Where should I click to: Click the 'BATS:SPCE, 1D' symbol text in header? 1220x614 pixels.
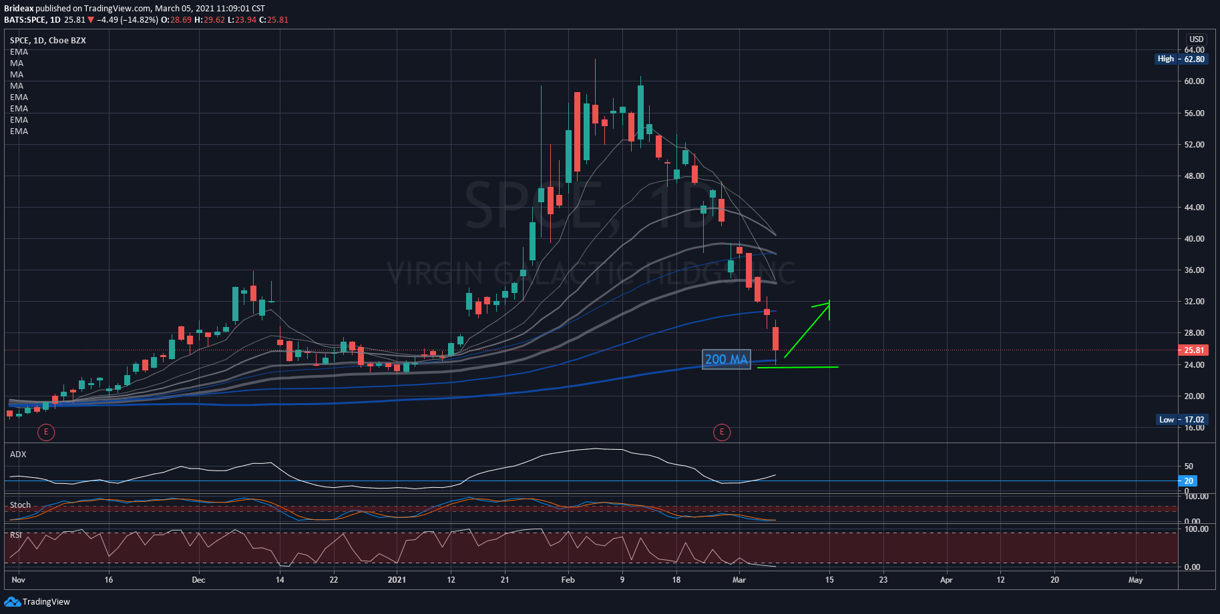32,20
